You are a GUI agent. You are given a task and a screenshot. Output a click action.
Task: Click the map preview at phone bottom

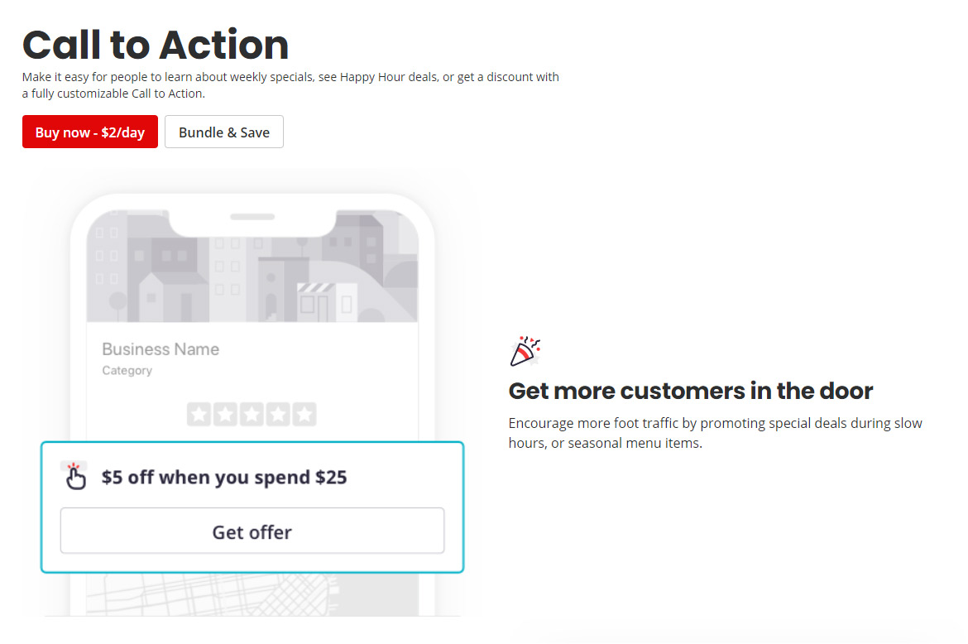coord(252,594)
